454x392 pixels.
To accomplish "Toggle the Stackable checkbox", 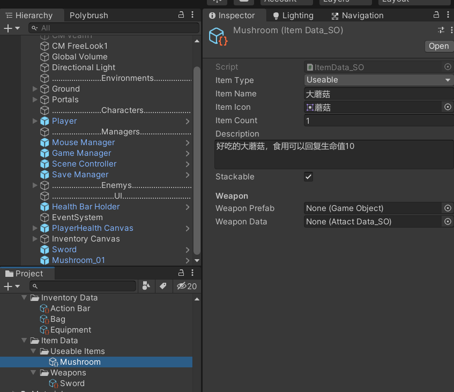I will pos(308,176).
